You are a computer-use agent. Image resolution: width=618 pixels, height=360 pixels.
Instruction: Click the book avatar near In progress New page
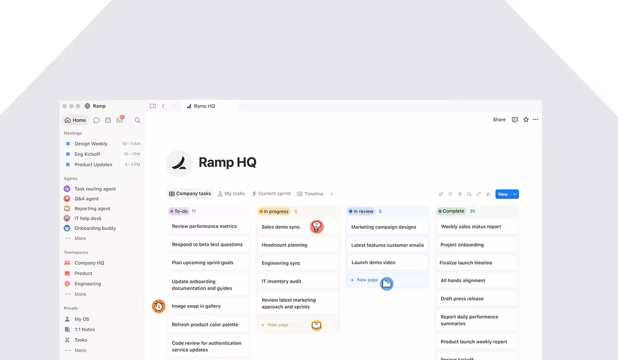[316, 325]
